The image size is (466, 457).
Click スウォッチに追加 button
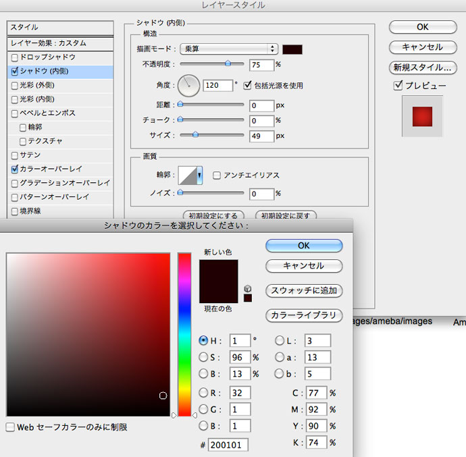pyautogui.click(x=304, y=291)
